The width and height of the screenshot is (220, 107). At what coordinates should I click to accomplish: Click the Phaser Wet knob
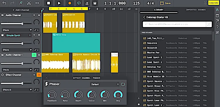[x=105, y=95]
